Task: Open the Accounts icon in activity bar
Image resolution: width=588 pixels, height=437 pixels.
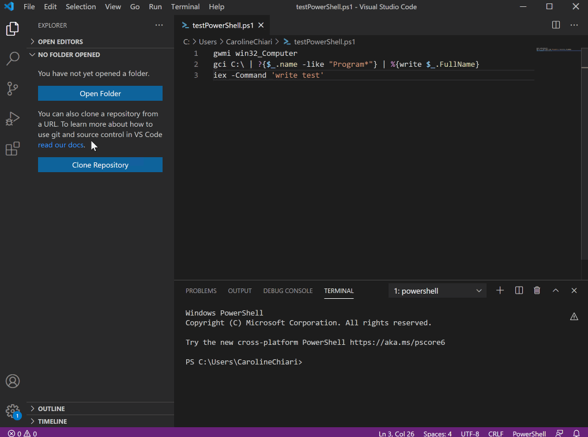Action: tap(12, 381)
